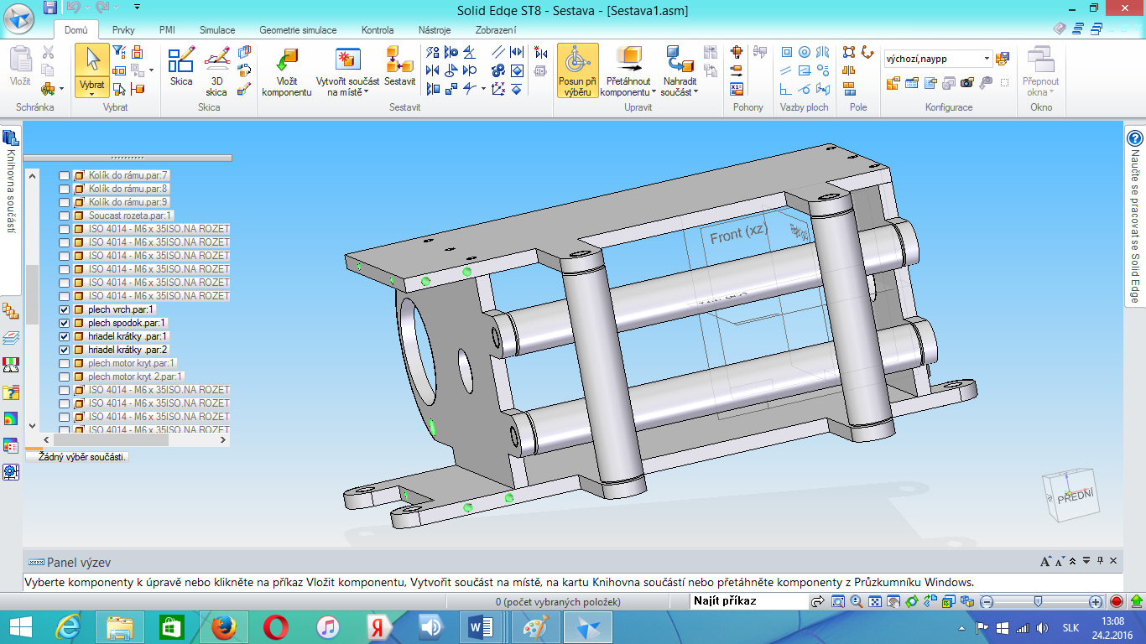Screen dimensions: 1146x644
Task: Select the concentric circle face relation
Action: click(x=805, y=53)
